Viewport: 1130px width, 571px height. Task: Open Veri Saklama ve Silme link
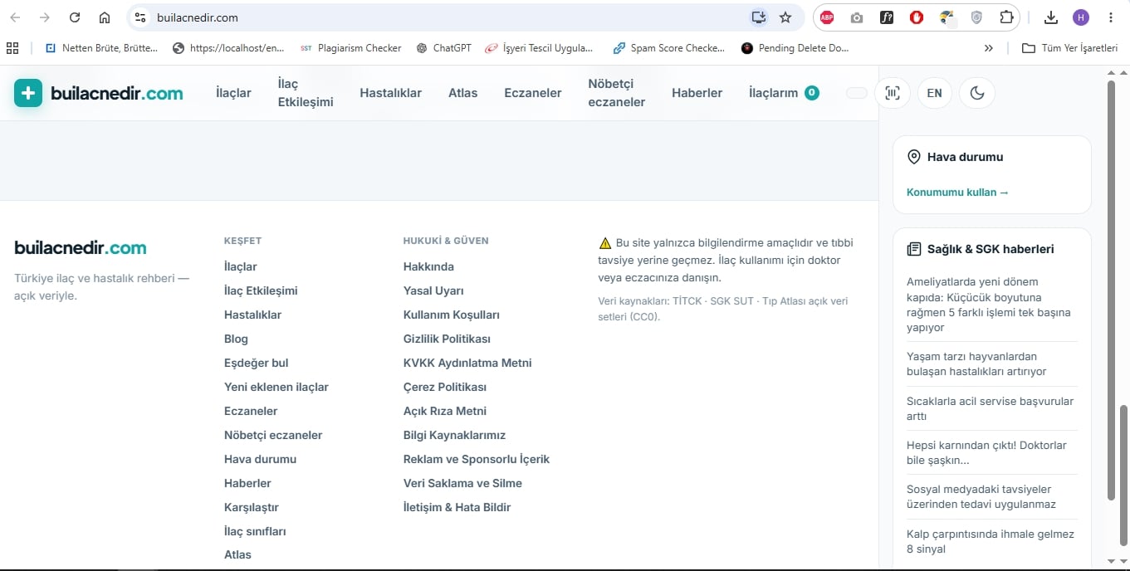click(x=462, y=483)
